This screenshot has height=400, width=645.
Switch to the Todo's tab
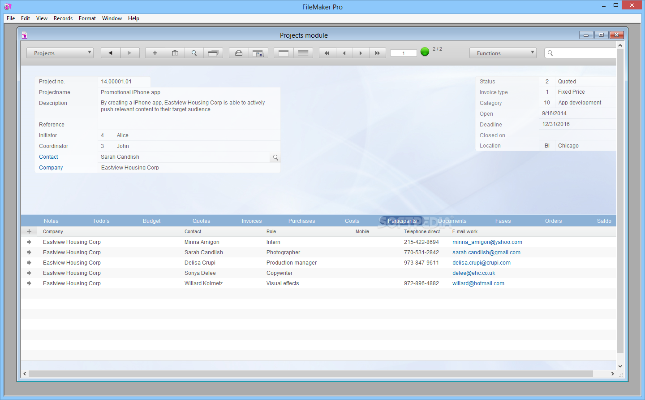click(x=101, y=221)
